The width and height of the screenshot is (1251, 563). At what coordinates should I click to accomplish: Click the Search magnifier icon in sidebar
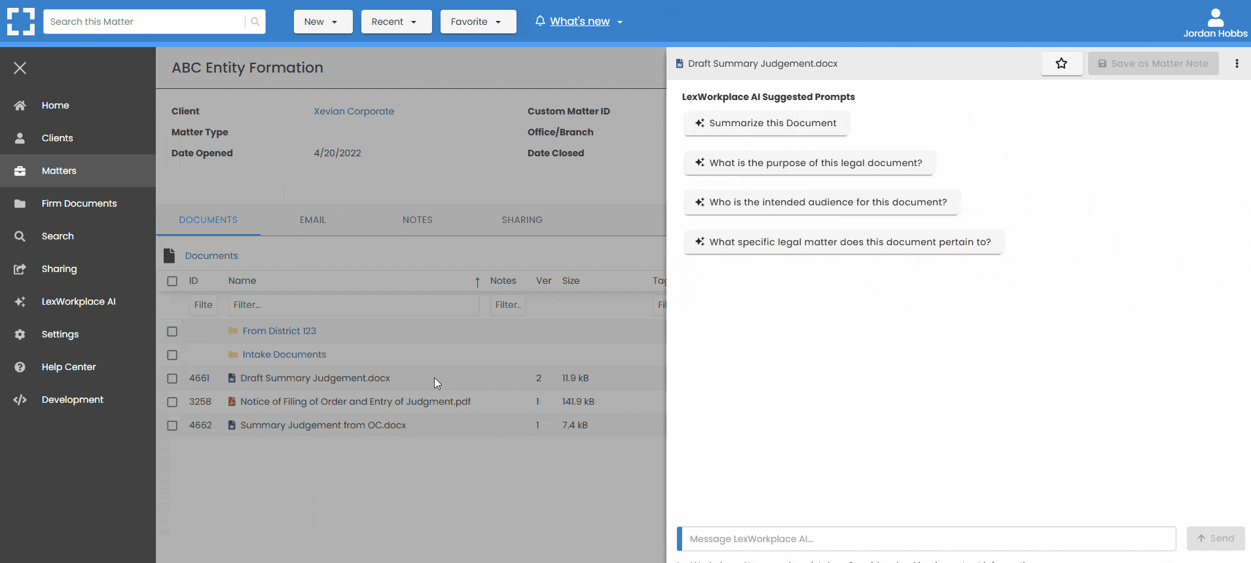[x=20, y=236]
